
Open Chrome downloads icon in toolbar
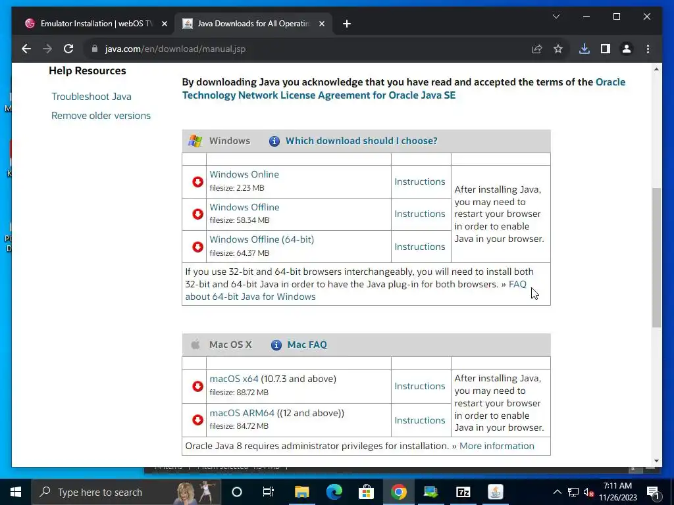pyautogui.click(x=584, y=49)
